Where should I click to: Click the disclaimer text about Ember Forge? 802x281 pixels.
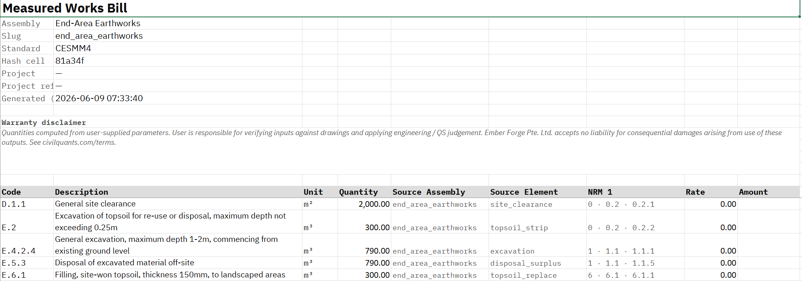392,137
